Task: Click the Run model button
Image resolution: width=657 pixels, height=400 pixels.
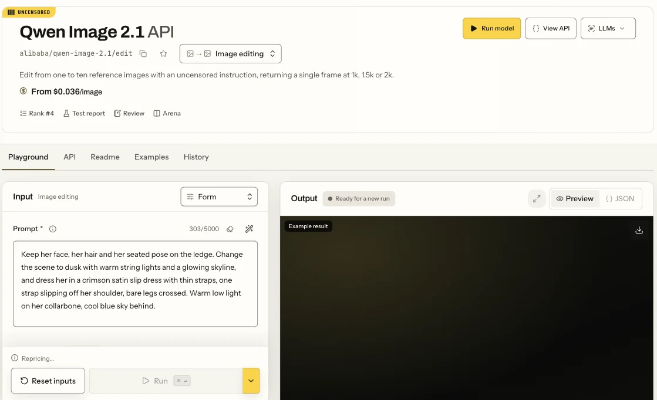Action: coord(491,29)
